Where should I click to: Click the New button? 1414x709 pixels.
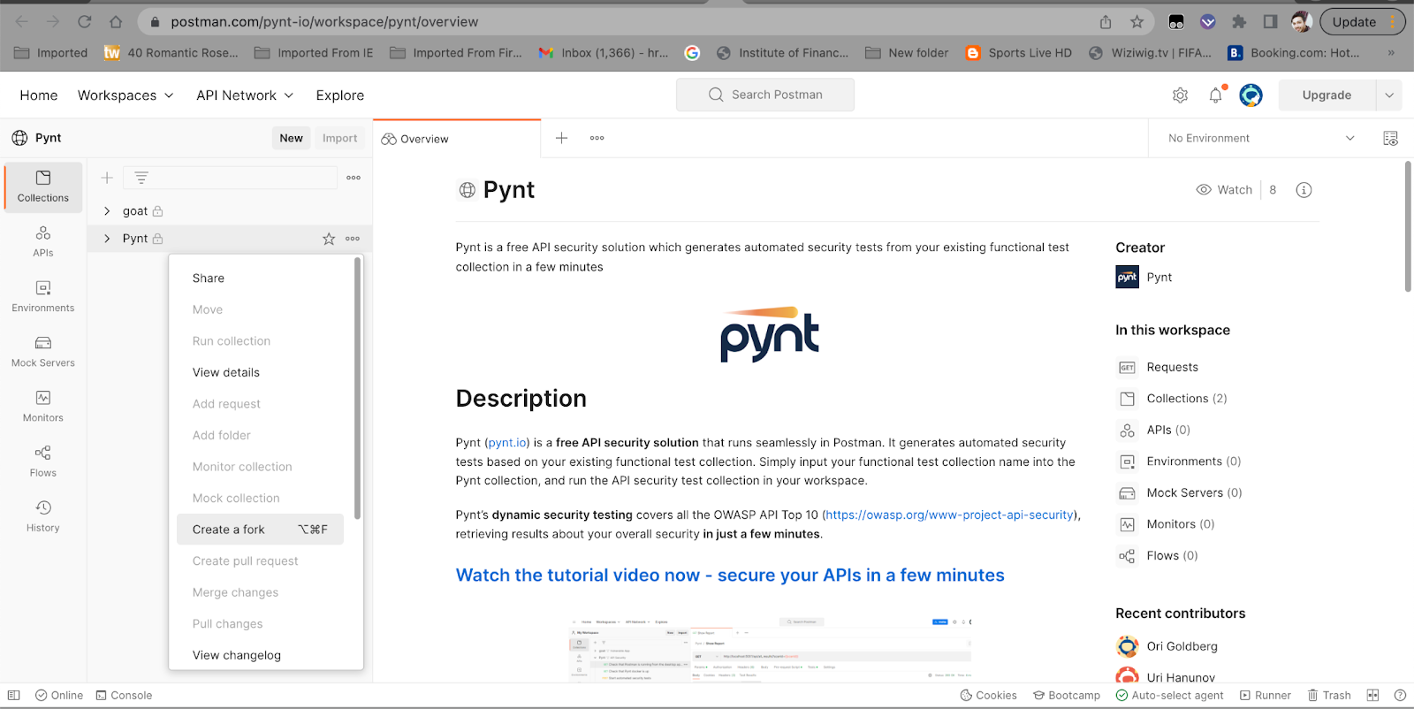(291, 138)
